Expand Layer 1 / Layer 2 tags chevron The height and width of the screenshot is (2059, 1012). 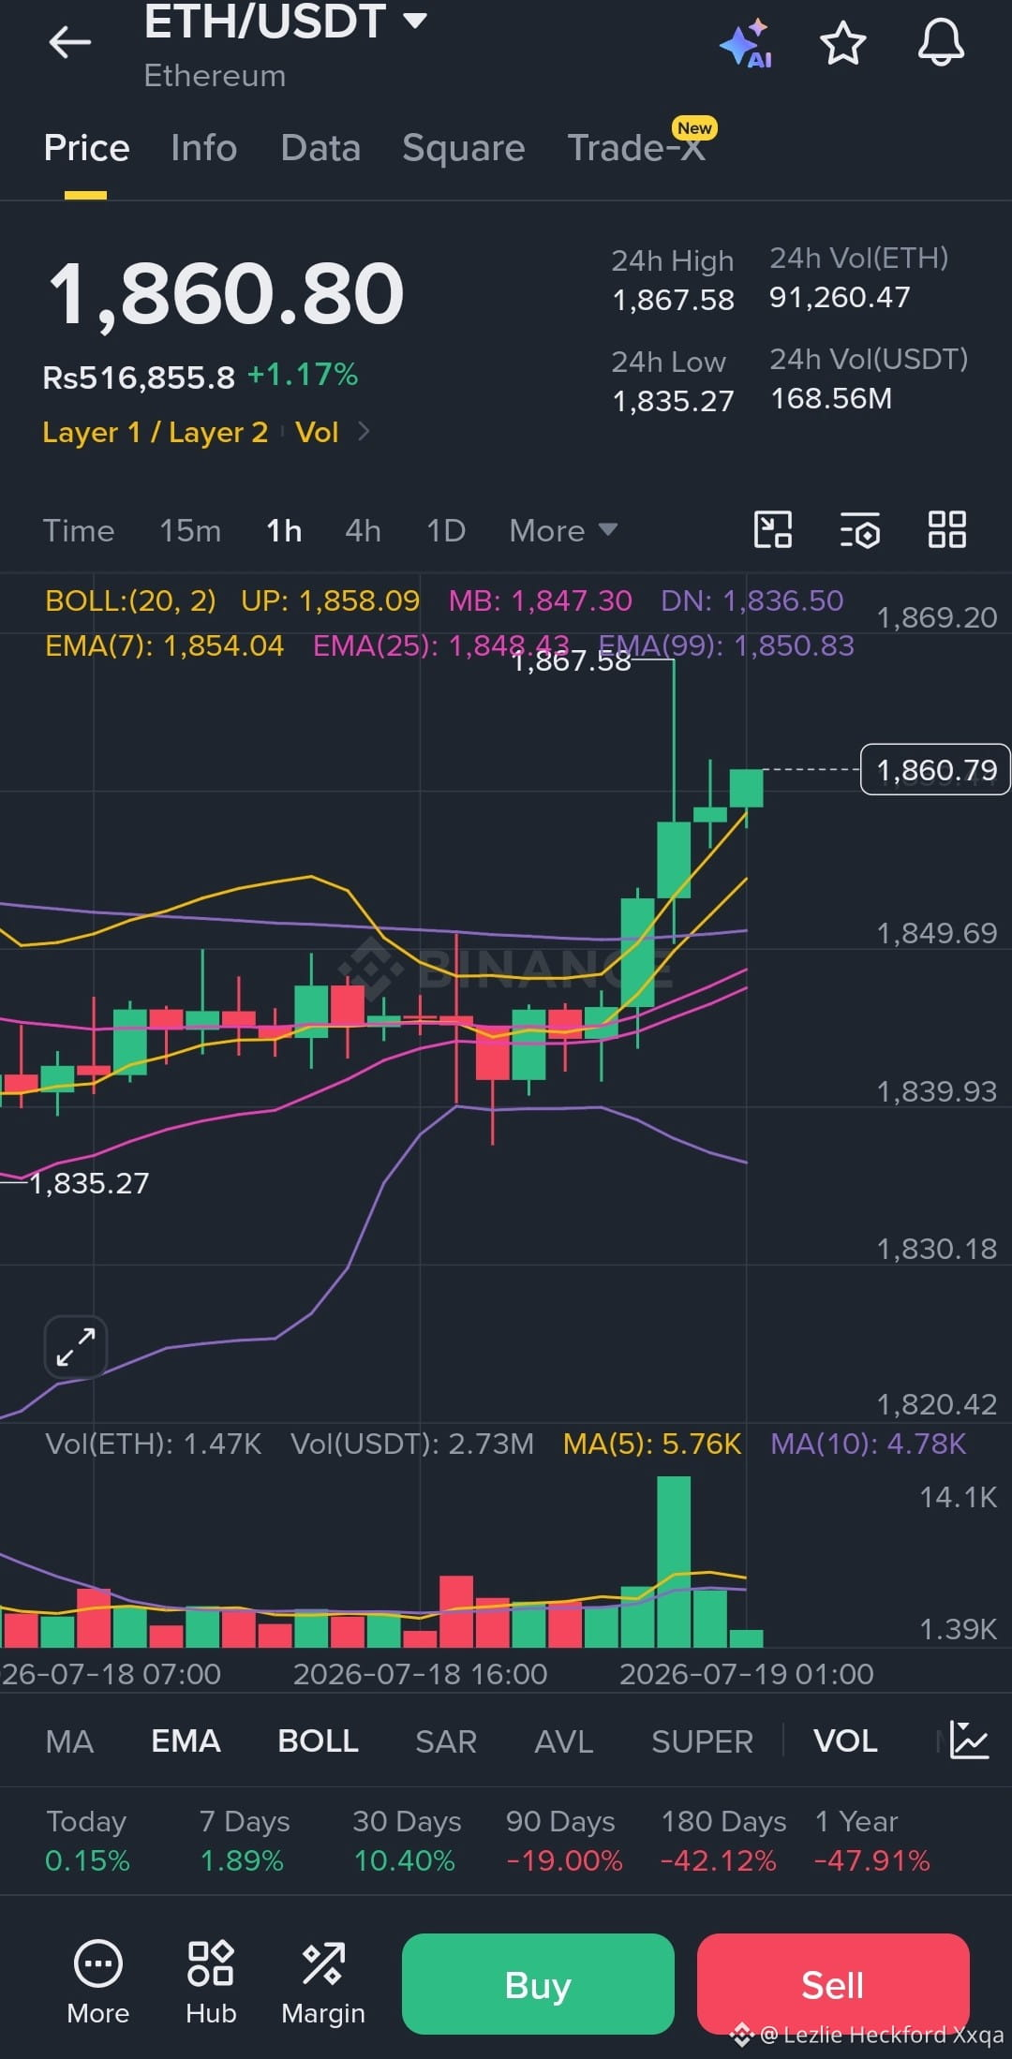[364, 431]
